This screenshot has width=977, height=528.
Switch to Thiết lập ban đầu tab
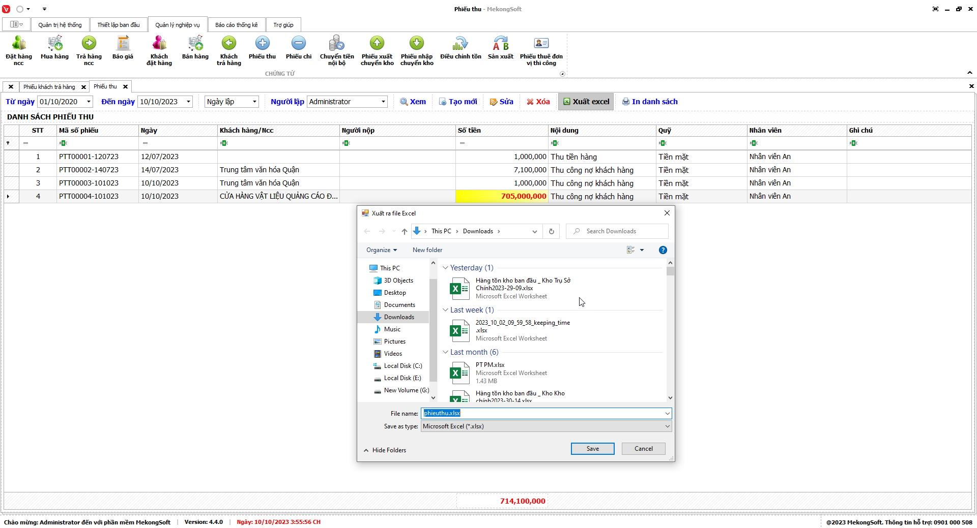(x=119, y=25)
